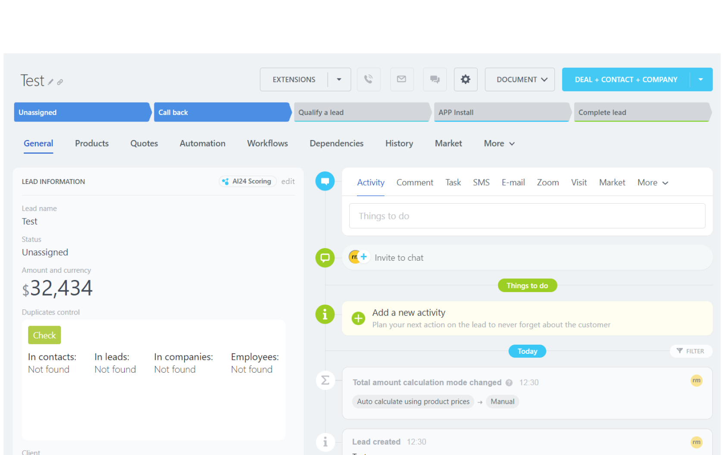Click Add a new activity
Image resolution: width=723 pixels, height=455 pixels.
pyautogui.click(x=409, y=313)
